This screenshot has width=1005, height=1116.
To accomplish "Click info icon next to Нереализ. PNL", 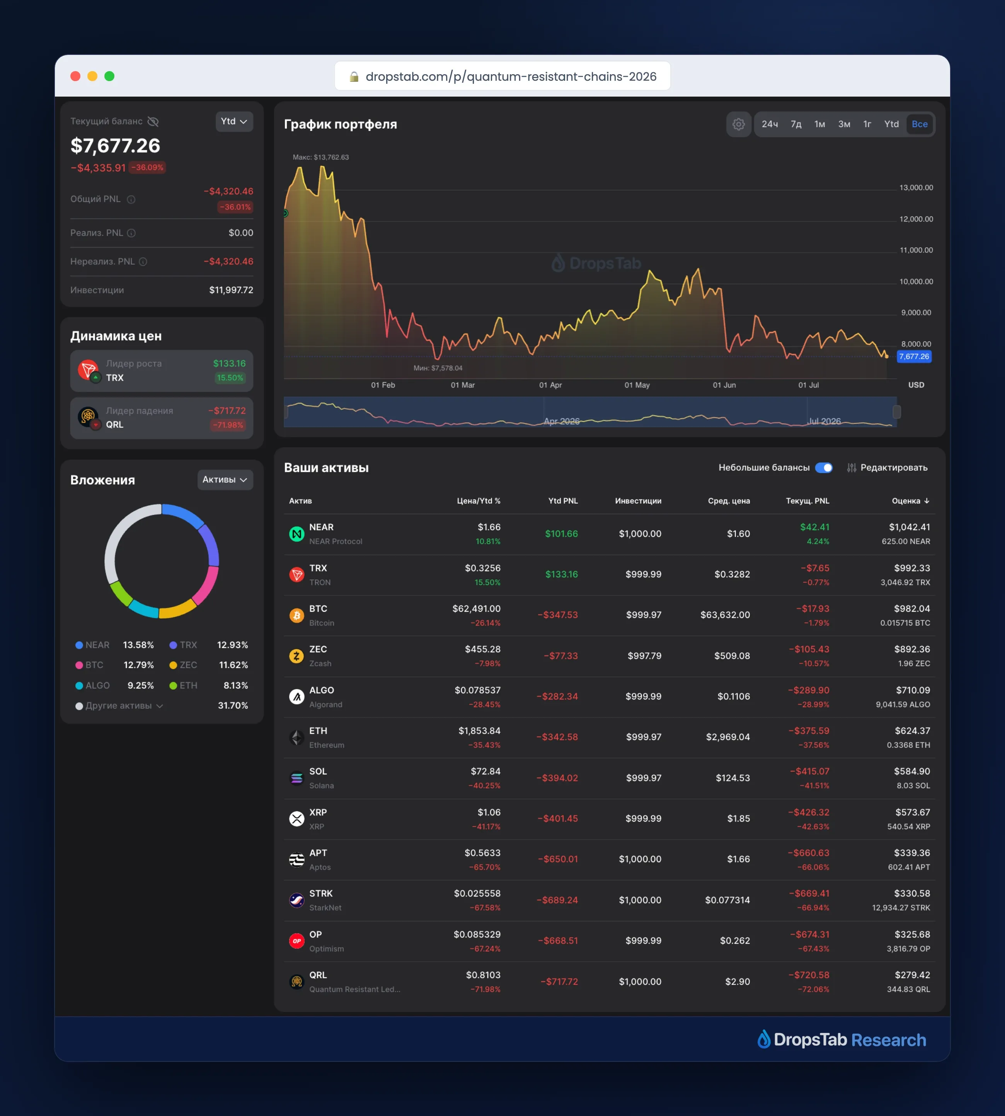I will click(143, 262).
